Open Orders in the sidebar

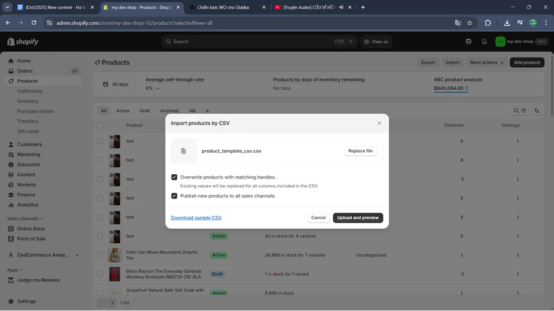pyautogui.click(x=25, y=71)
